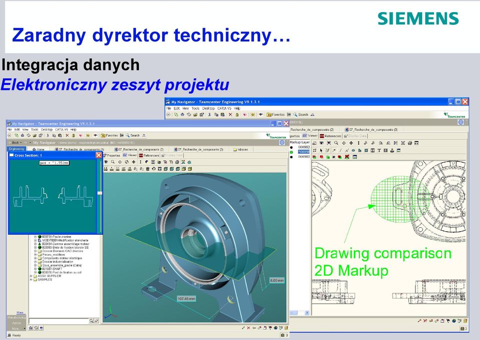The height and width of the screenshot is (340, 480).
Task: Open the CATIA V5 menu in front window
Action: point(61,130)
